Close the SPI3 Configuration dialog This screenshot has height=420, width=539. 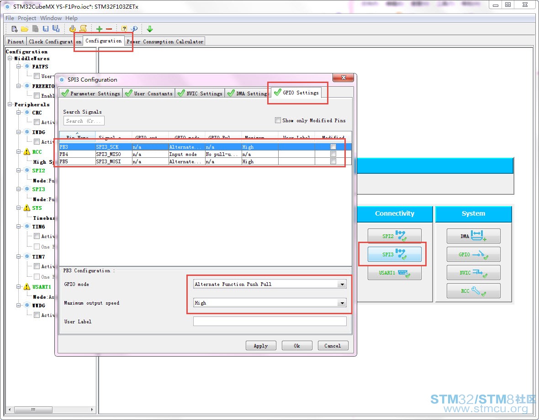point(343,78)
